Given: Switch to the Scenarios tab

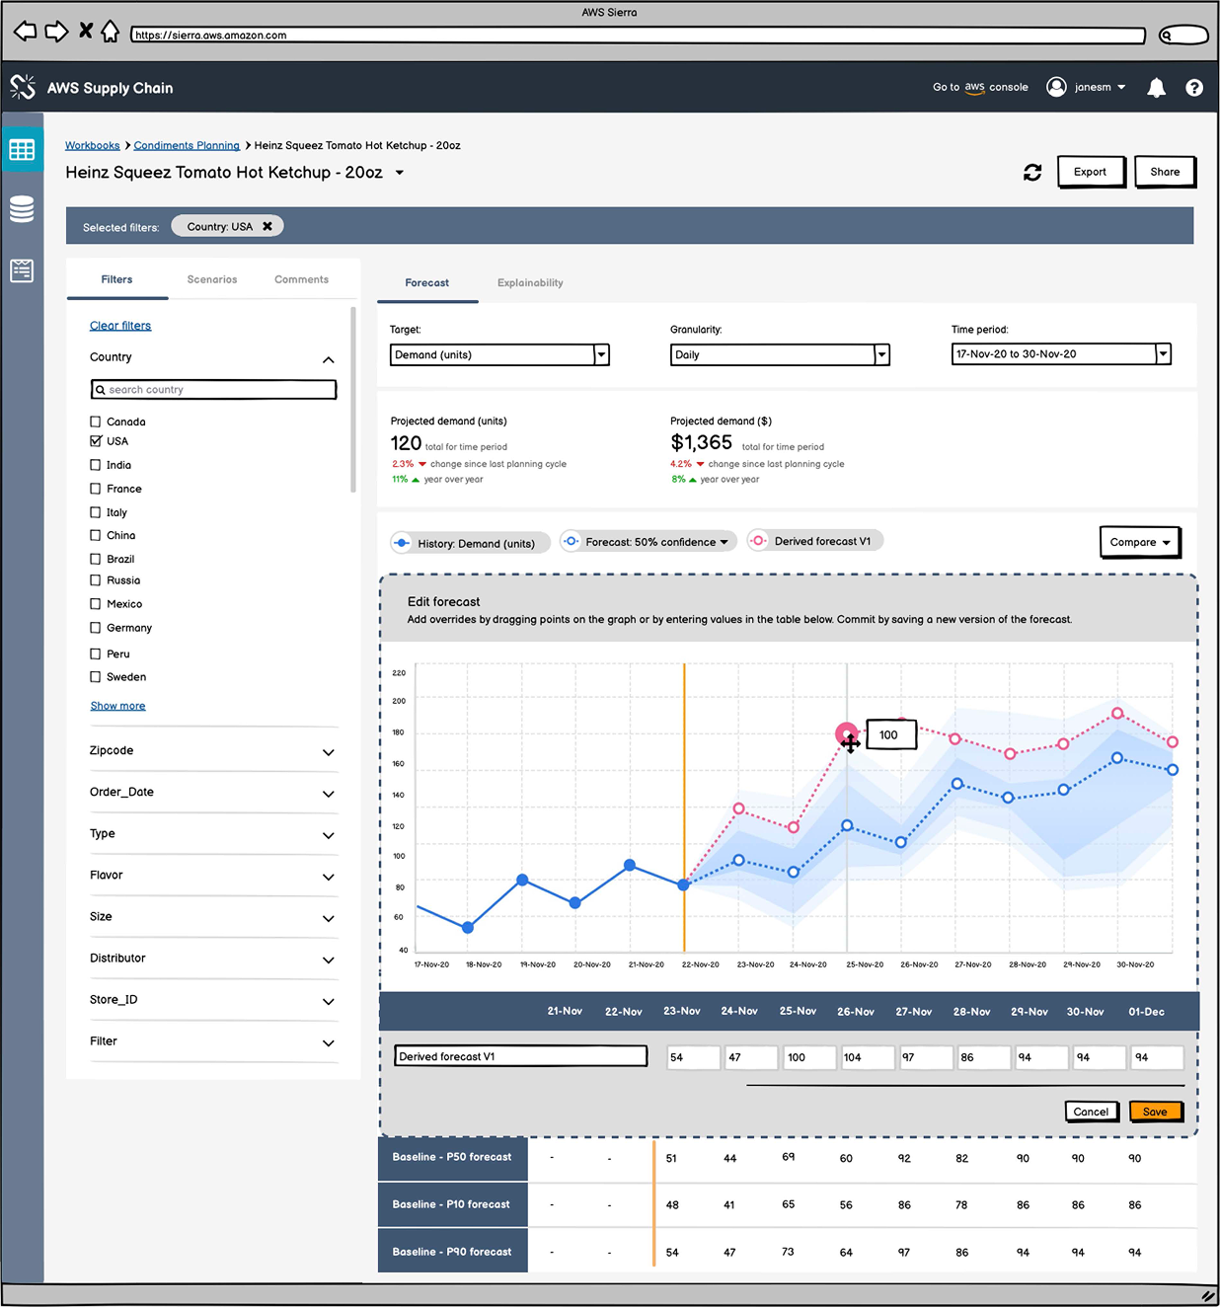Looking at the screenshot, I should point(212,279).
